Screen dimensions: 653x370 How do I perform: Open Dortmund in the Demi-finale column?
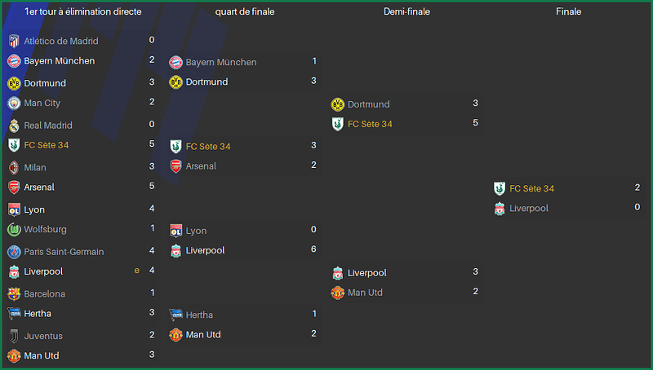[x=369, y=104]
